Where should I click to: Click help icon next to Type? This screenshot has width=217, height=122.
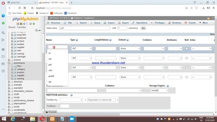pyautogui.click(x=77, y=40)
